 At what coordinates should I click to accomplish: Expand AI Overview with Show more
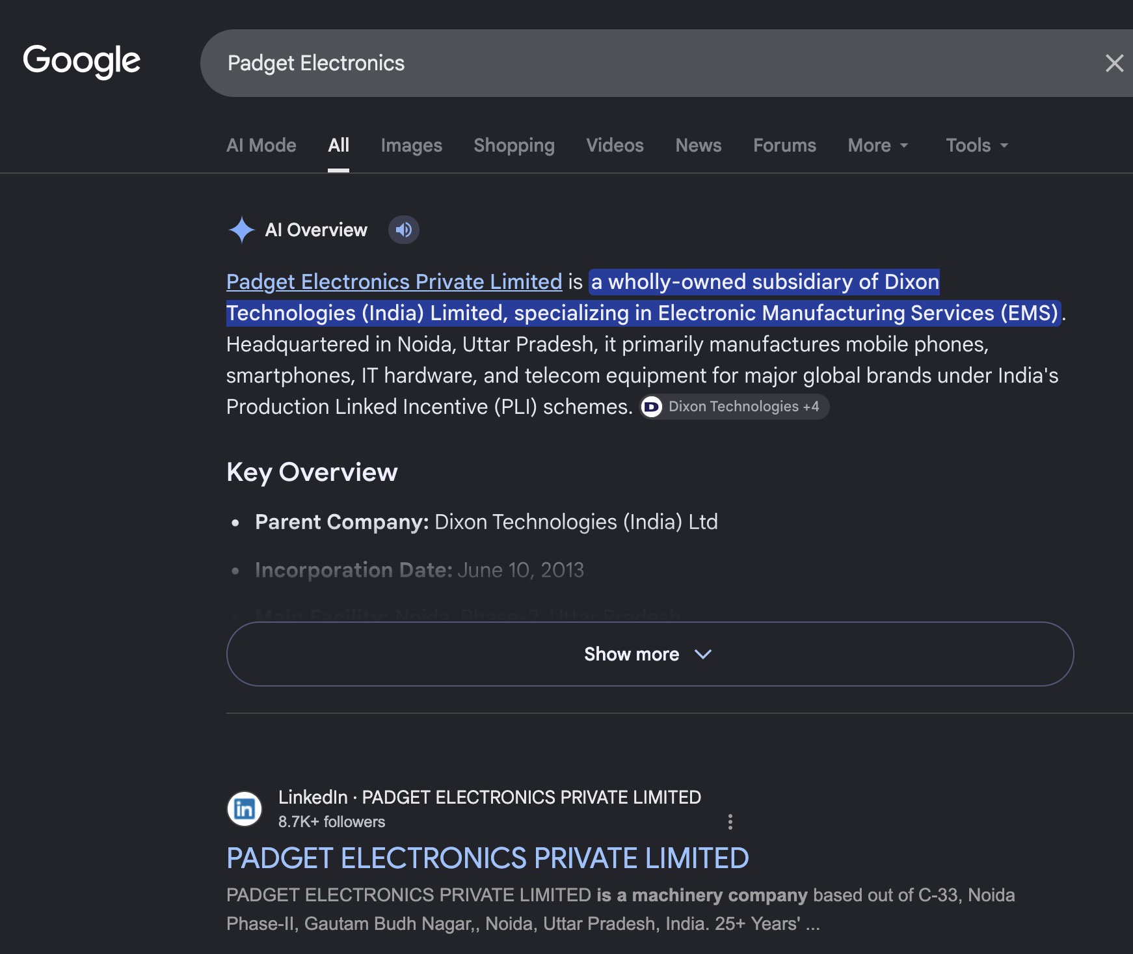650,654
